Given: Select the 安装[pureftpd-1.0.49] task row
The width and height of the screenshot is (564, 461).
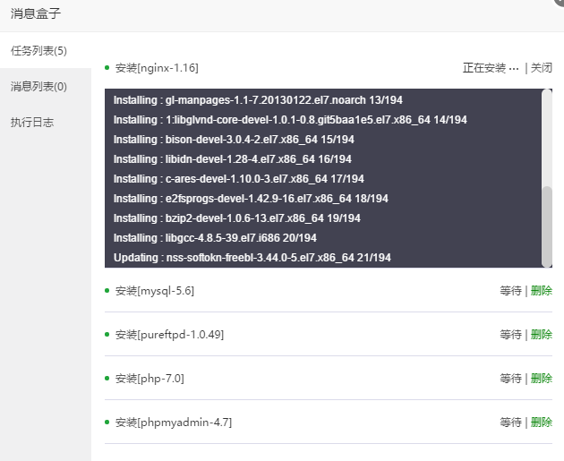Looking at the screenshot, I should pyautogui.click(x=329, y=335).
